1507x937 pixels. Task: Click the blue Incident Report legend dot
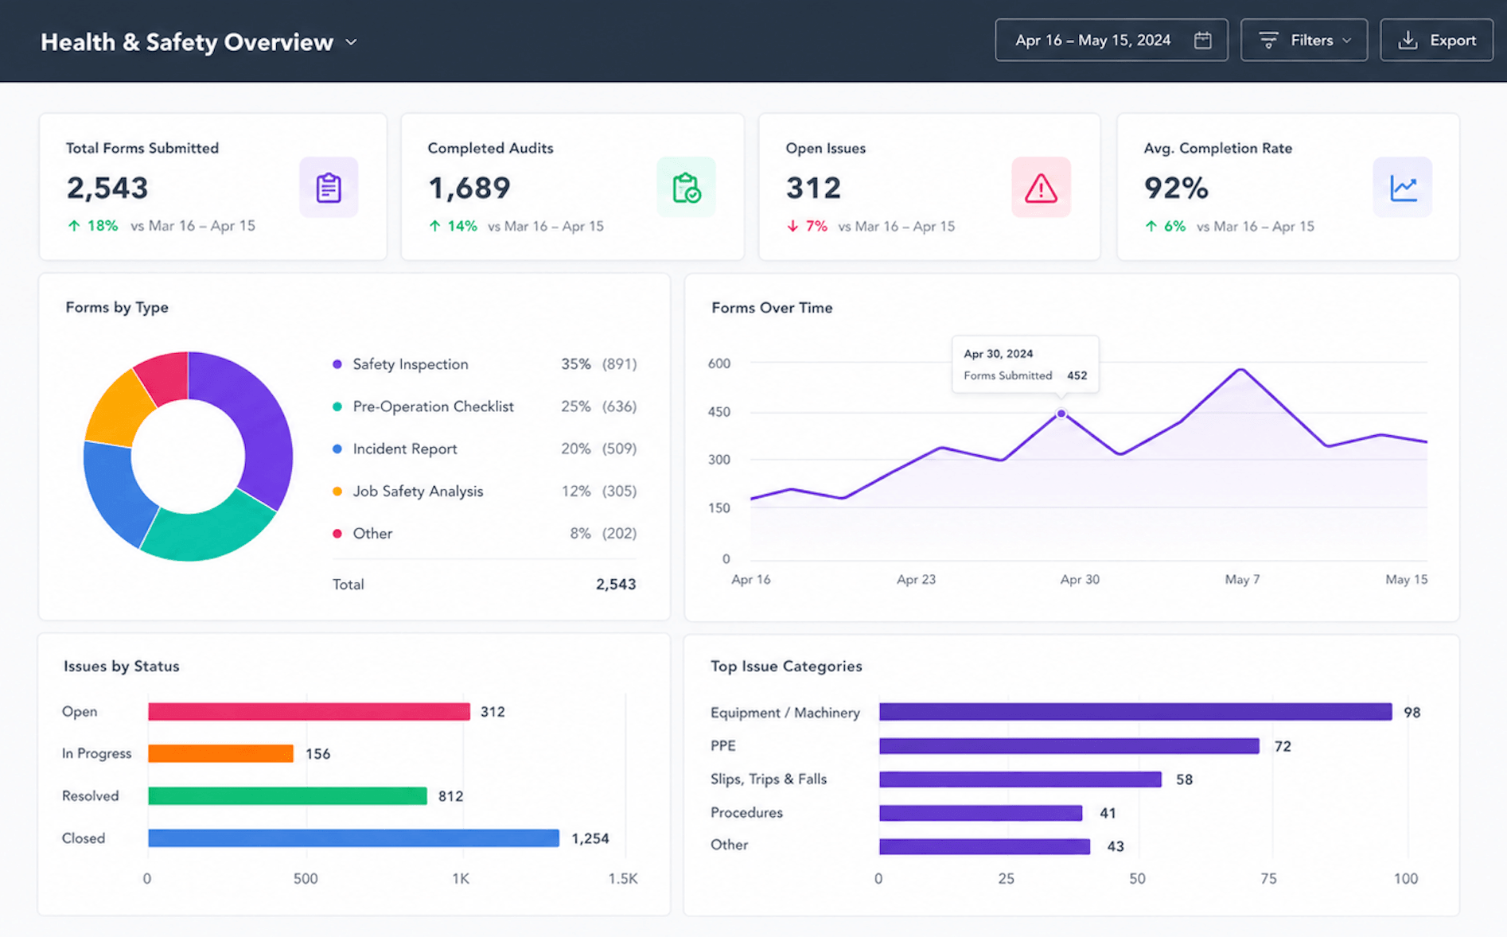click(337, 449)
